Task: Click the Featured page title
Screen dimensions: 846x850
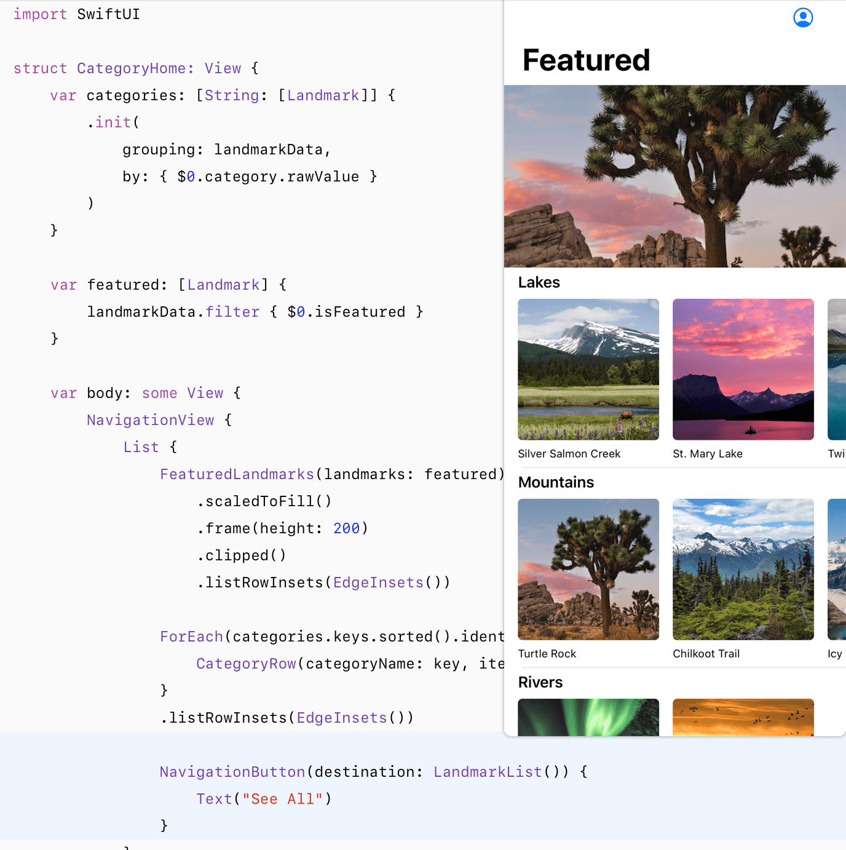Action: 586,60
